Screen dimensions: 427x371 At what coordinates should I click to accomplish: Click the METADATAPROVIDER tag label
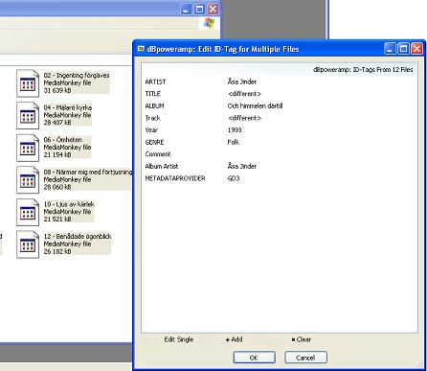tap(175, 178)
